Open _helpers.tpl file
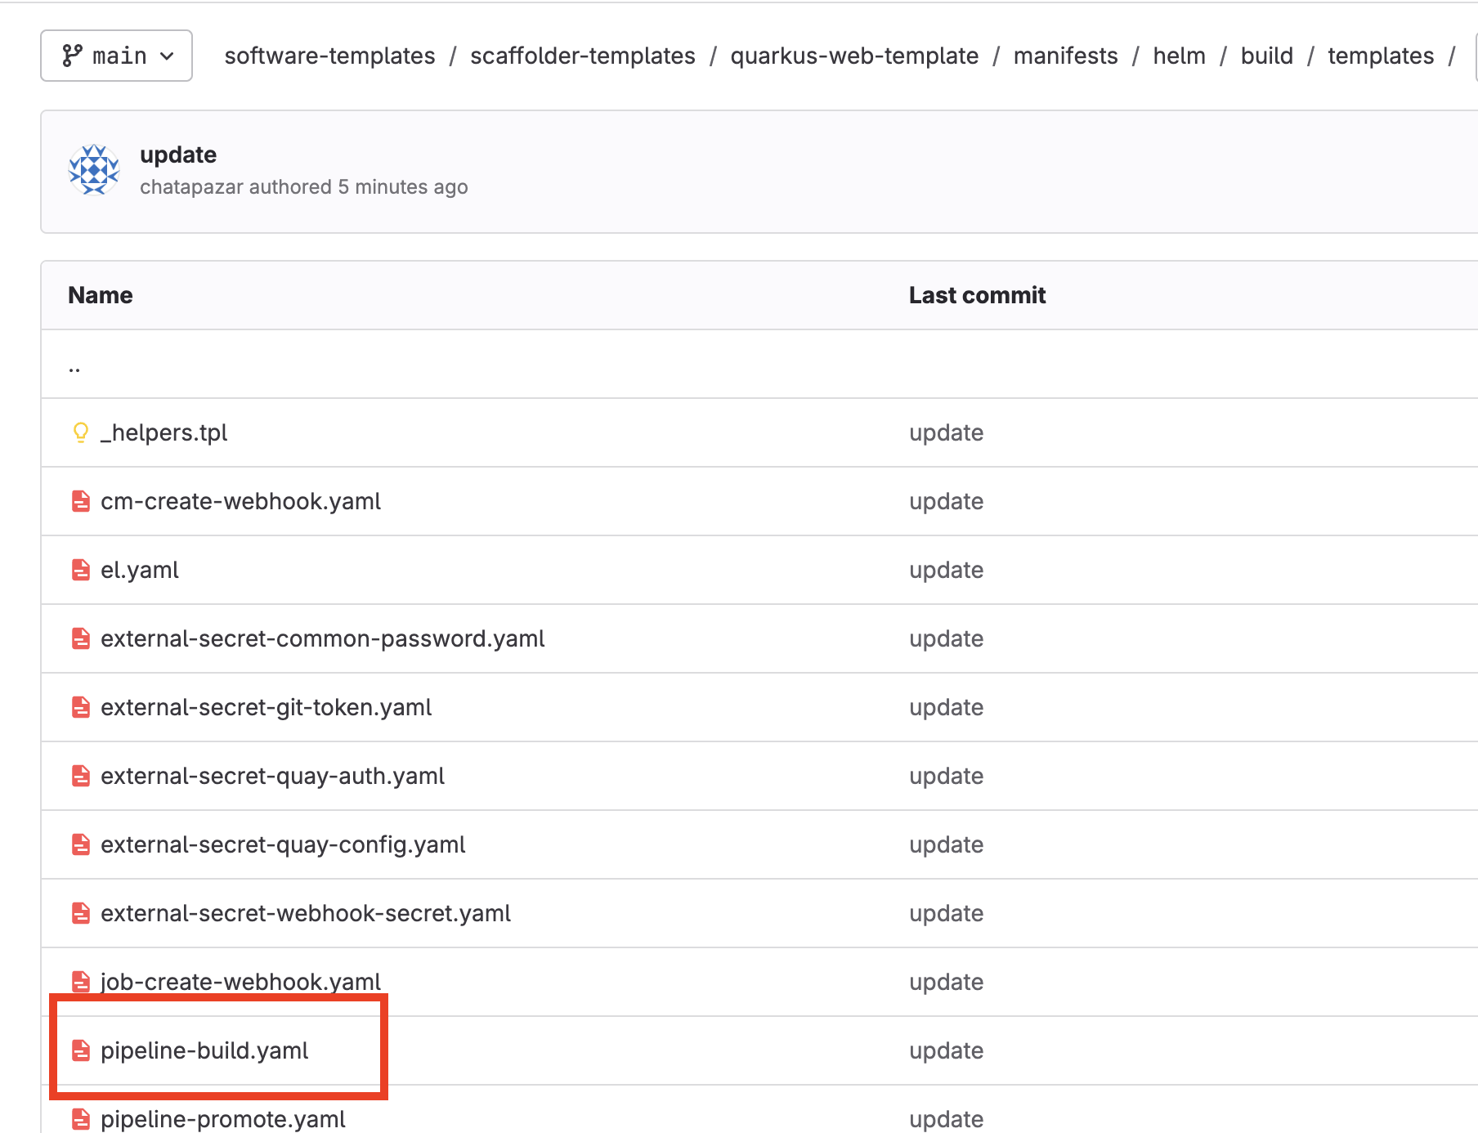 click(x=163, y=432)
